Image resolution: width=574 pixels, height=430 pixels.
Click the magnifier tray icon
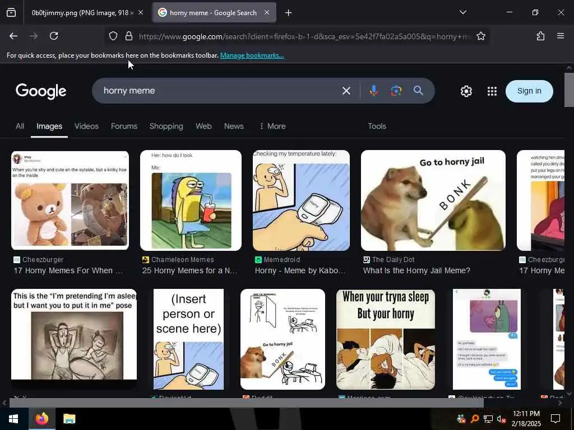pyautogui.click(x=475, y=419)
